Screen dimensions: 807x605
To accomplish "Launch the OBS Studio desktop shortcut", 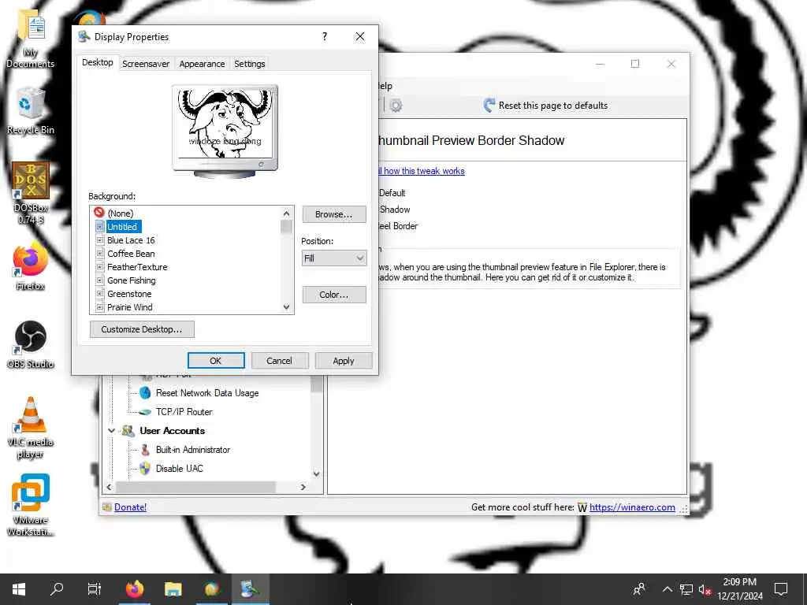I will [31, 345].
